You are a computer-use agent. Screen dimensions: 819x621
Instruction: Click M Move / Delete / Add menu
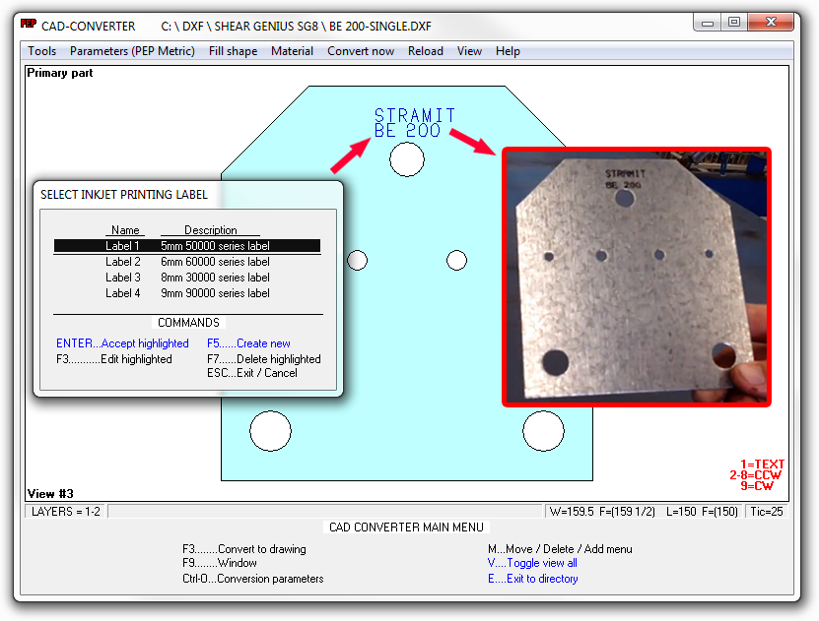coord(560,549)
